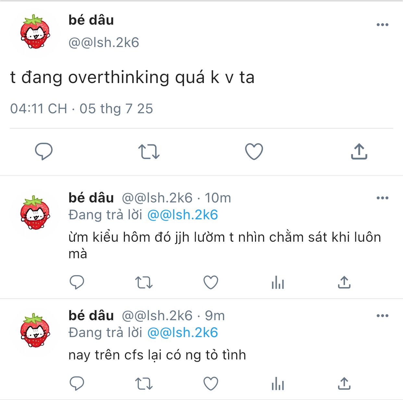View analytics of the 10m reply

278,282
